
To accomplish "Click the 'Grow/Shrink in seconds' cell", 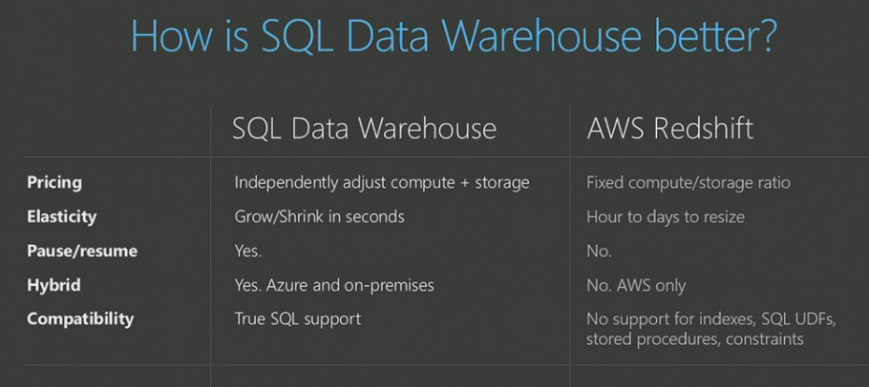I will (x=319, y=216).
